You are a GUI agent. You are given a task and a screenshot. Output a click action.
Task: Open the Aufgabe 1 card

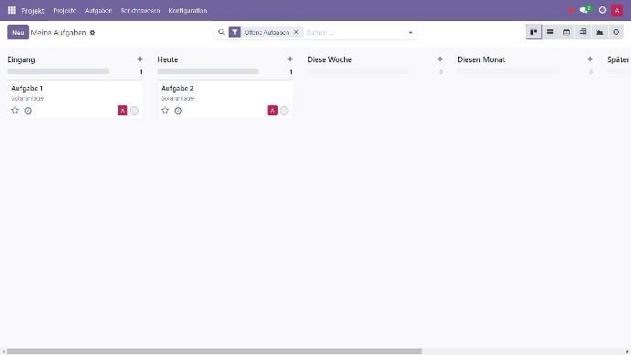75,99
